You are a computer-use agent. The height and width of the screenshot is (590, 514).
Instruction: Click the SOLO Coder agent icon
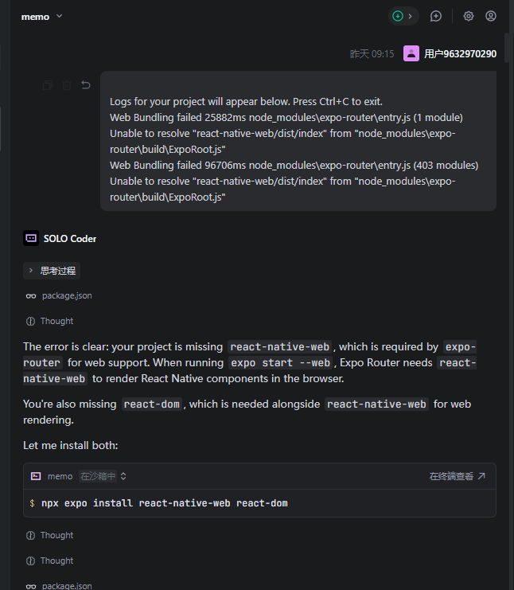31,238
